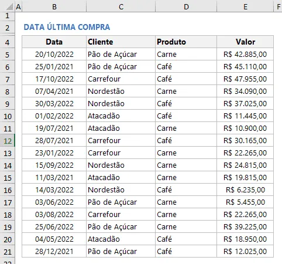Select column E header
The width and height of the screenshot is (282, 264).
(245, 6)
